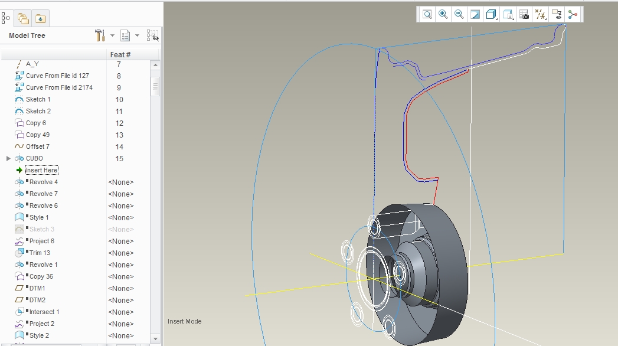
Task: Select the Copy 49 feature
Action: coord(38,135)
